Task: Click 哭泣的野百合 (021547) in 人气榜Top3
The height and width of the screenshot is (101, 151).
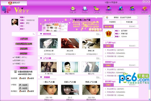Action: 115,50
